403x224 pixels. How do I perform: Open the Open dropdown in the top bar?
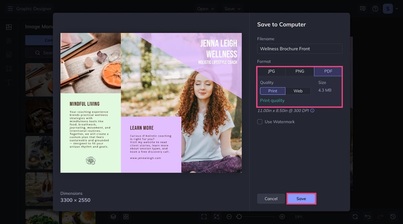206,9
